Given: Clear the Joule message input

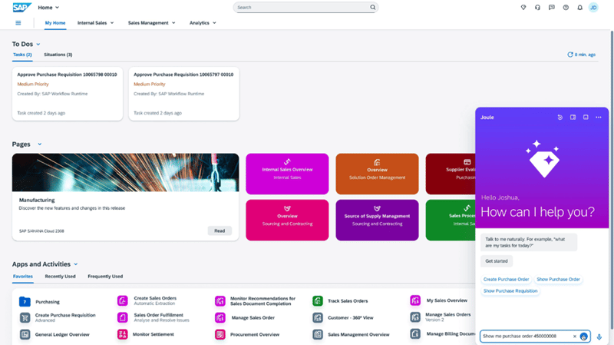Looking at the screenshot, I should [574, 337].
